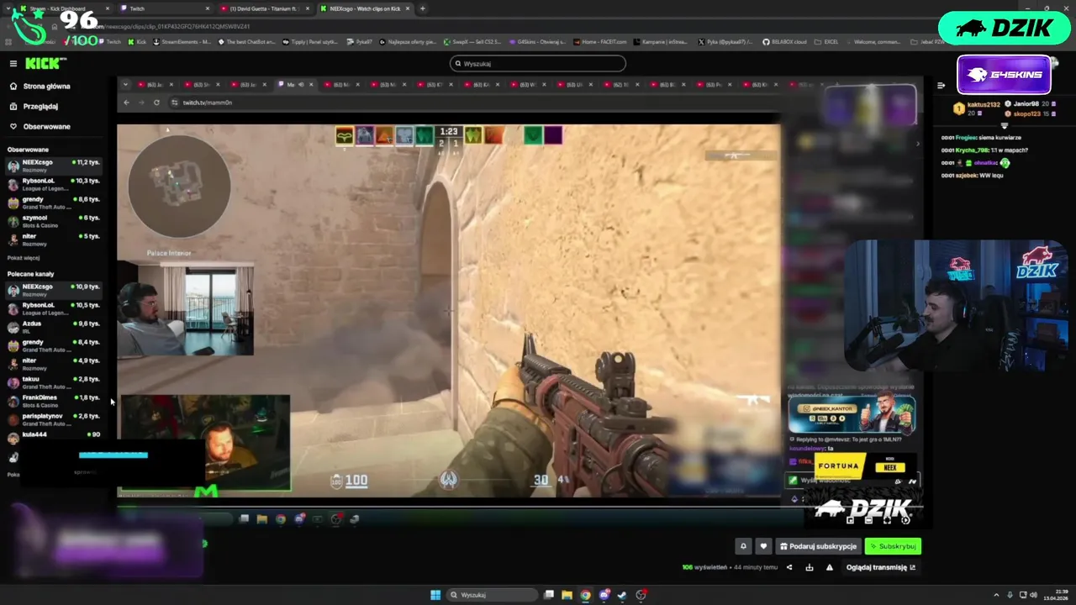1076x605 pixels.
Task: Report the clip with warning icon
Action: click(x=830, y=567)
